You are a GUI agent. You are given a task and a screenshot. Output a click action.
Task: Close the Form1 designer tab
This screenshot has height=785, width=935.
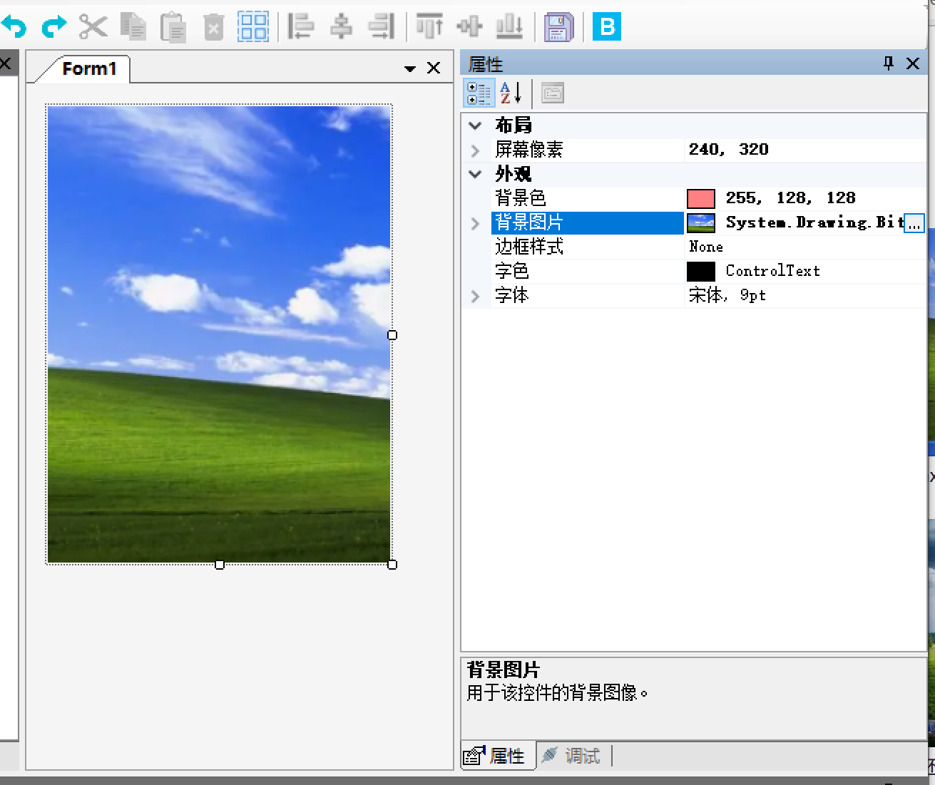pos(434,68)
